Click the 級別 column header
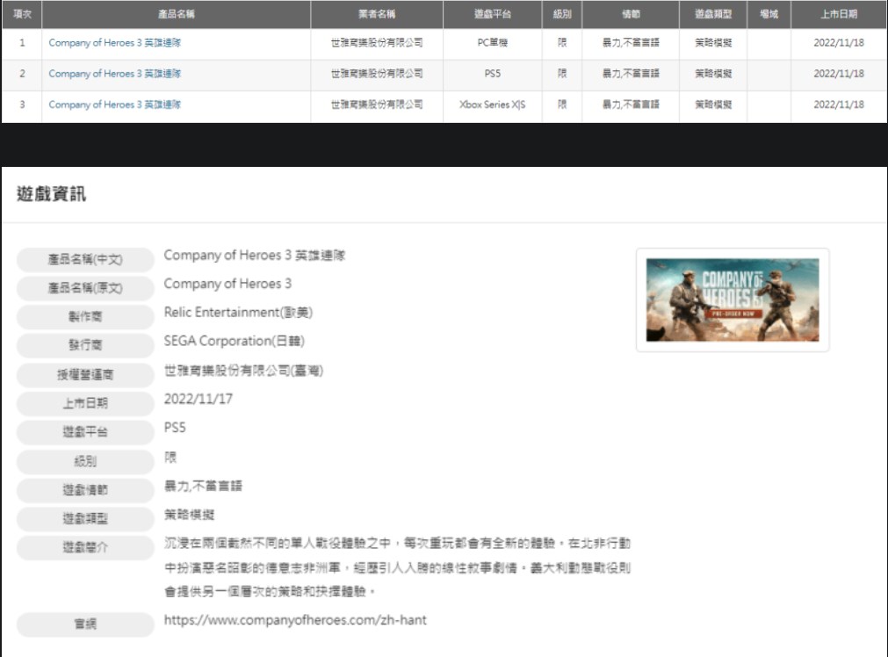The image size is (888, 657). tap(561, 14)
